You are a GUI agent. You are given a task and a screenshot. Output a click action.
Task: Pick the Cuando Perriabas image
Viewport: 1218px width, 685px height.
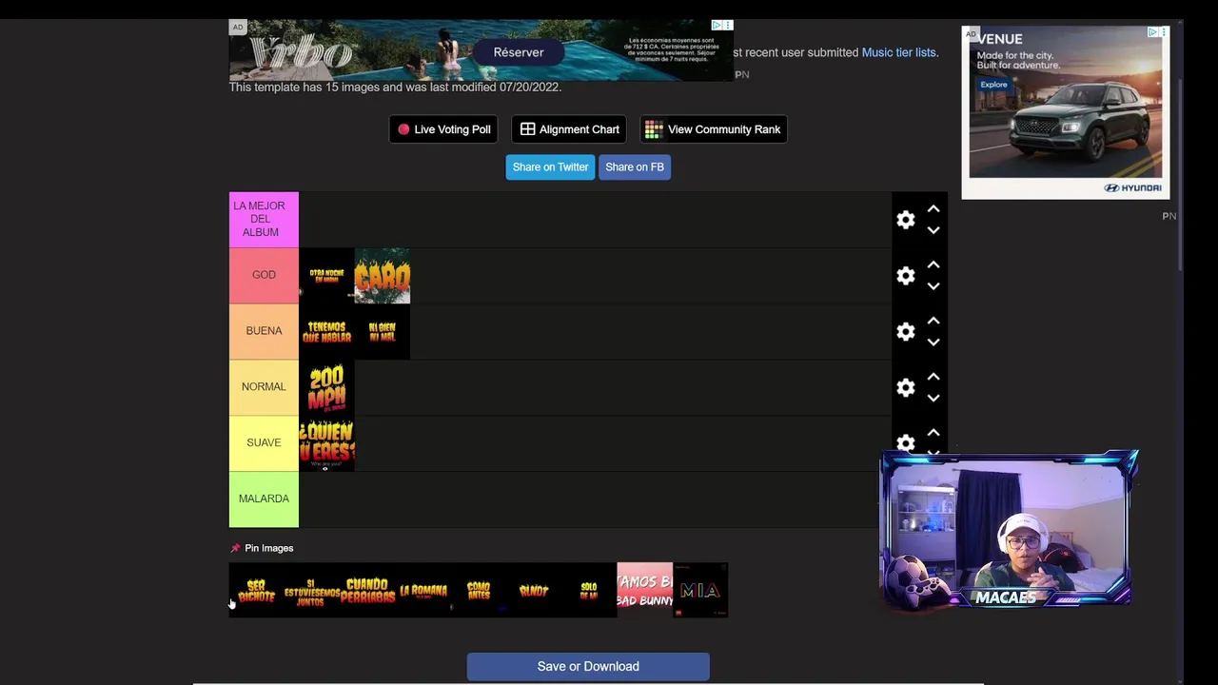(367, 591)
